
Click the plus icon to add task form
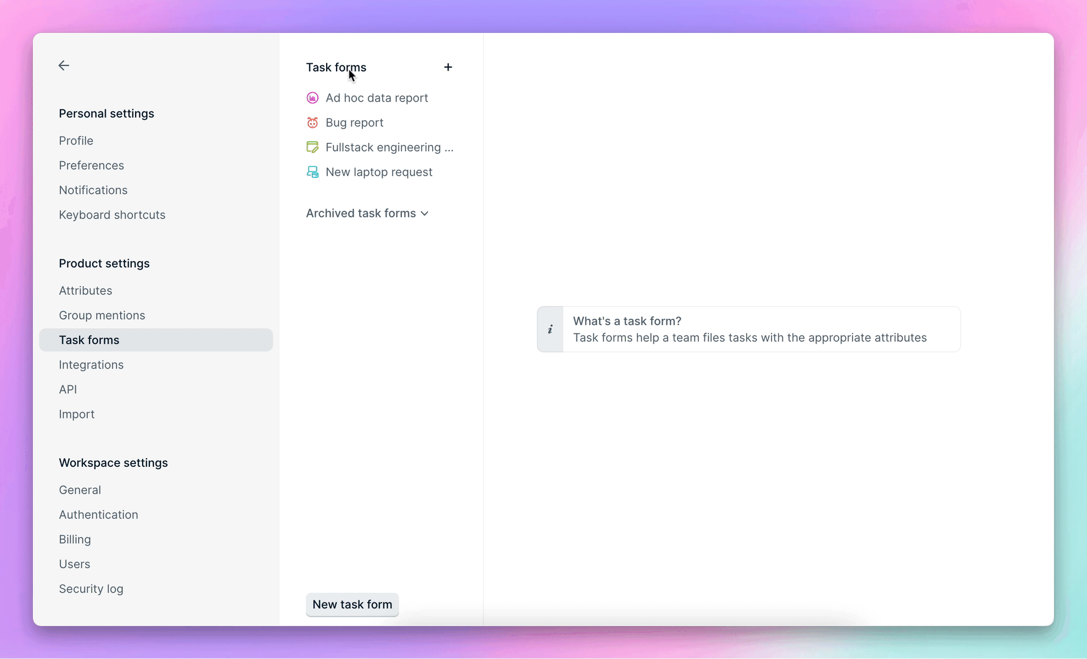(x=448, y=67)
